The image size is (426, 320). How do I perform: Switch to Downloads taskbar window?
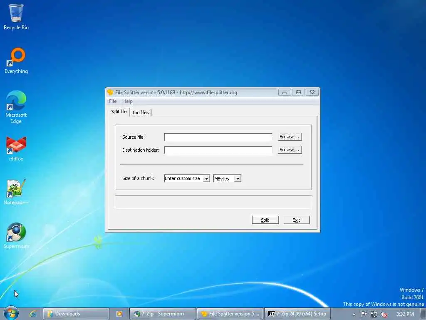click(76, 314)
